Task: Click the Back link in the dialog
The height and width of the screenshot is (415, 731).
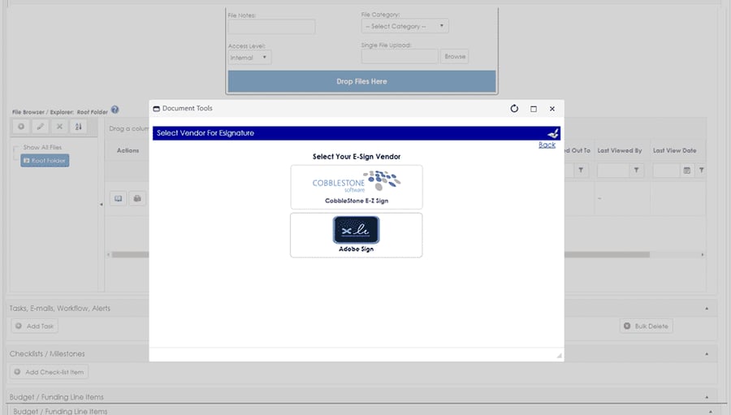Action: pos(547,145)
